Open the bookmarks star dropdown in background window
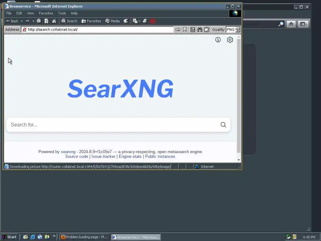The image size is (321, 241). 303,24
